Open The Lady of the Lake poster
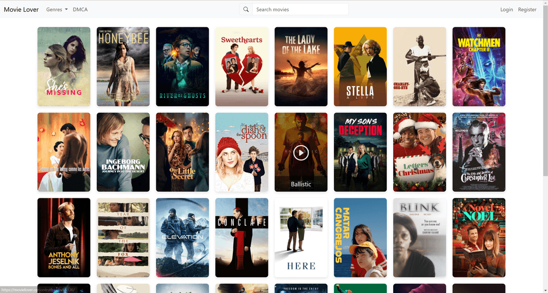 click(301, 66)
